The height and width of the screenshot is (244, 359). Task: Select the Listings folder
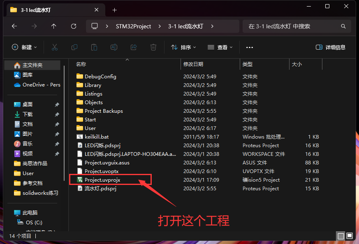93,94
